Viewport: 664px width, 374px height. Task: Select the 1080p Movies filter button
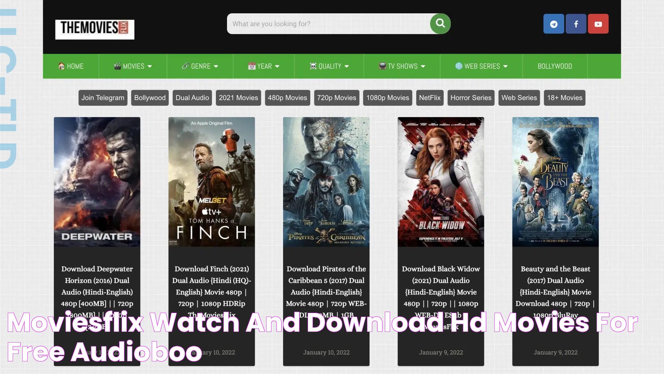(x=387, y=98)
